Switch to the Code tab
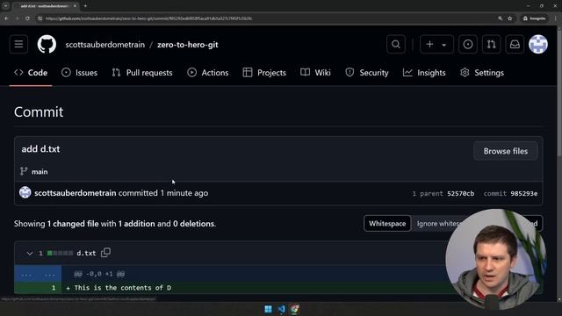The height and width of the screenshot is (316, 562). [x=31, y=73]
